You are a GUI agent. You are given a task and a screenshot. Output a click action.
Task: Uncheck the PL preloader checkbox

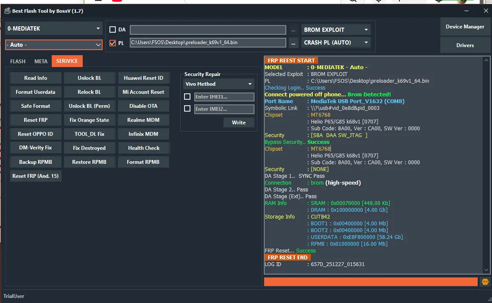(112, 43)
